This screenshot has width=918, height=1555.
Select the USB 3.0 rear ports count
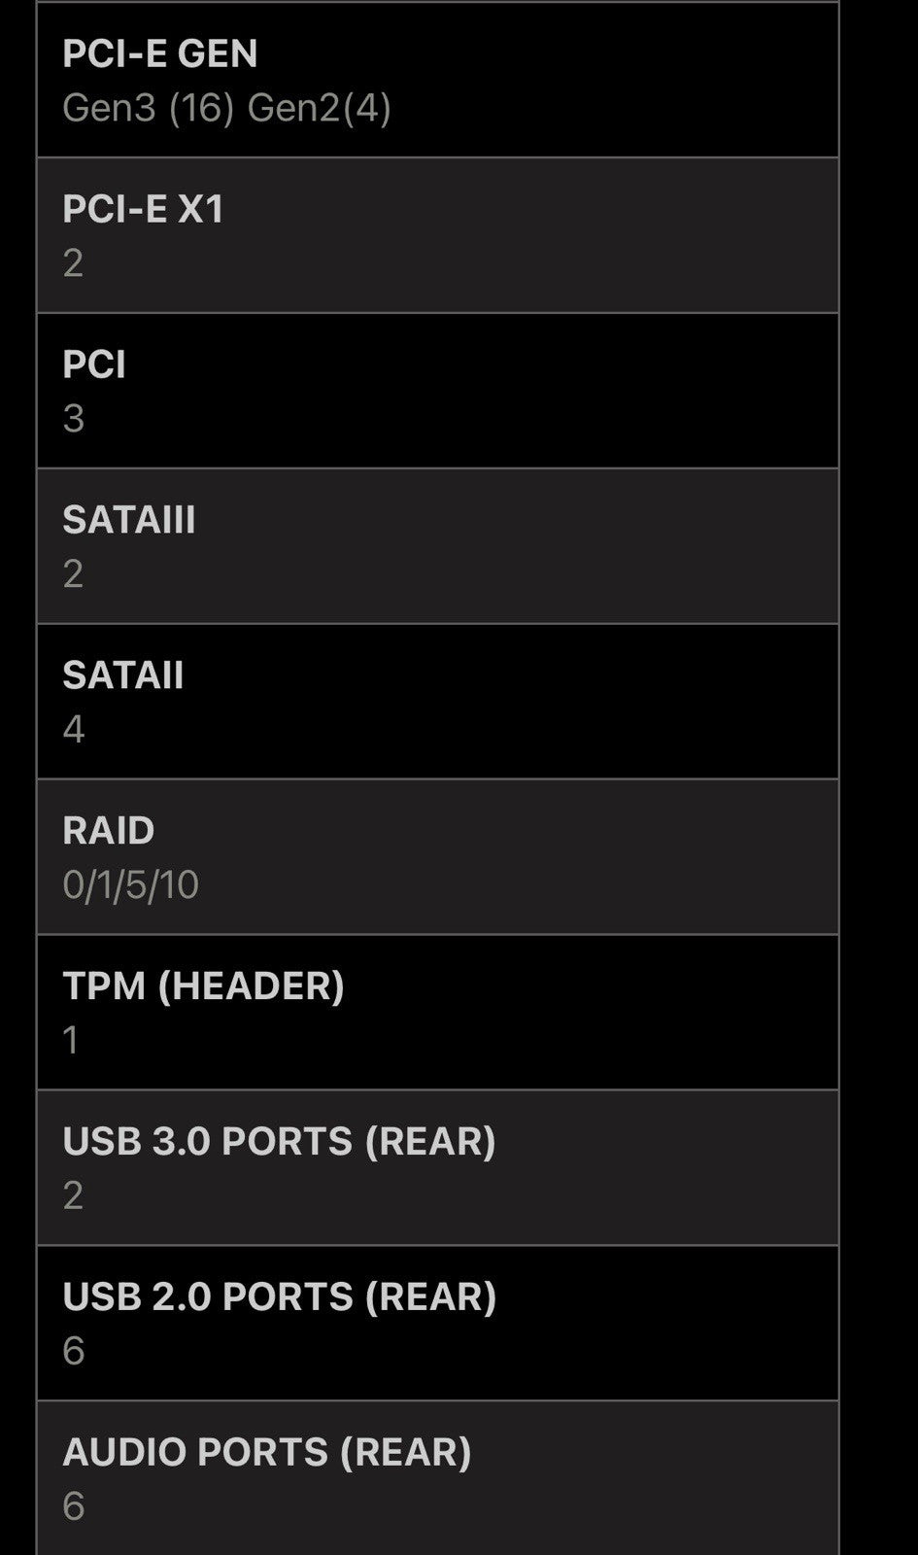[73, 1195]
